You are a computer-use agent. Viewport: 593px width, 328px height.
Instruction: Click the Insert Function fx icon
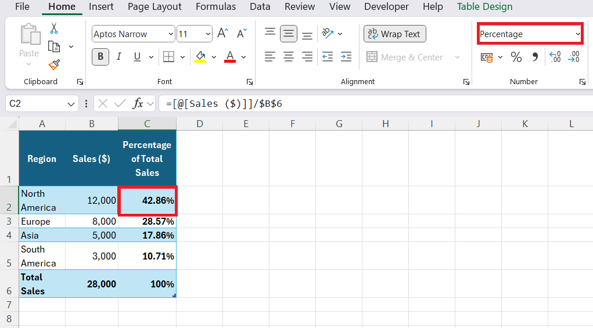pyautogui.click(x=138, y=103)
